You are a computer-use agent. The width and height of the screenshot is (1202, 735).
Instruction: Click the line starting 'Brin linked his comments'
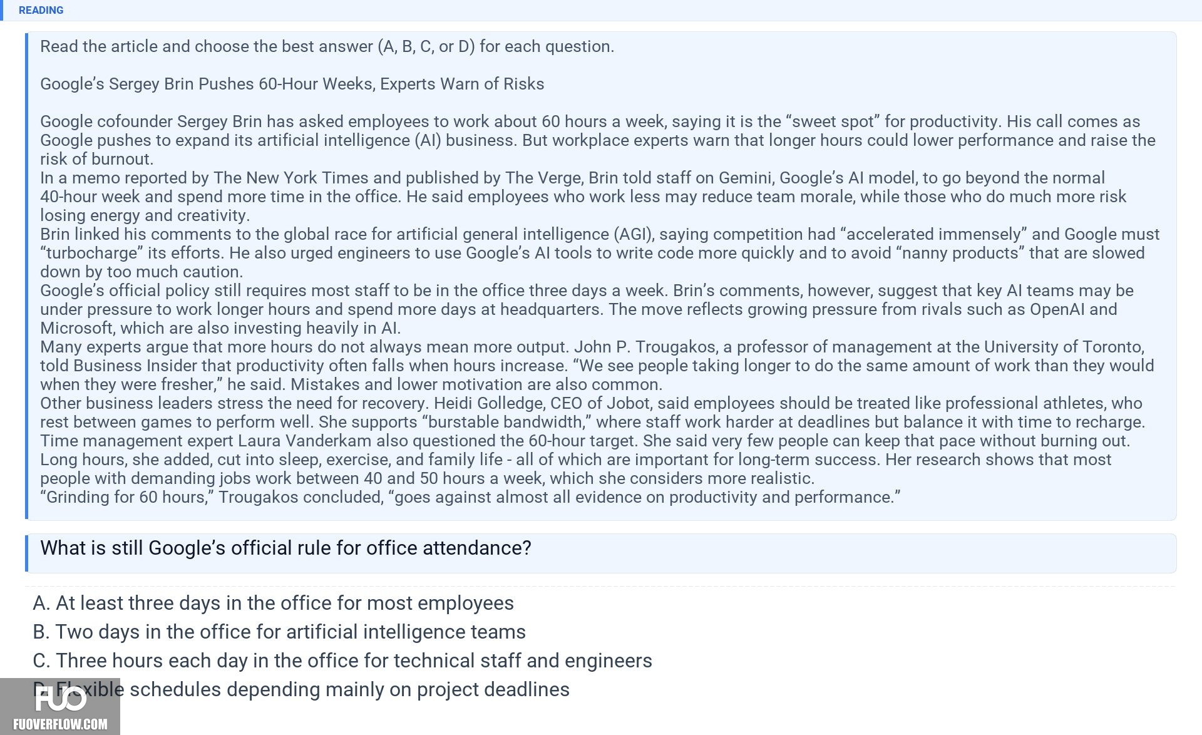click(600, 234)
